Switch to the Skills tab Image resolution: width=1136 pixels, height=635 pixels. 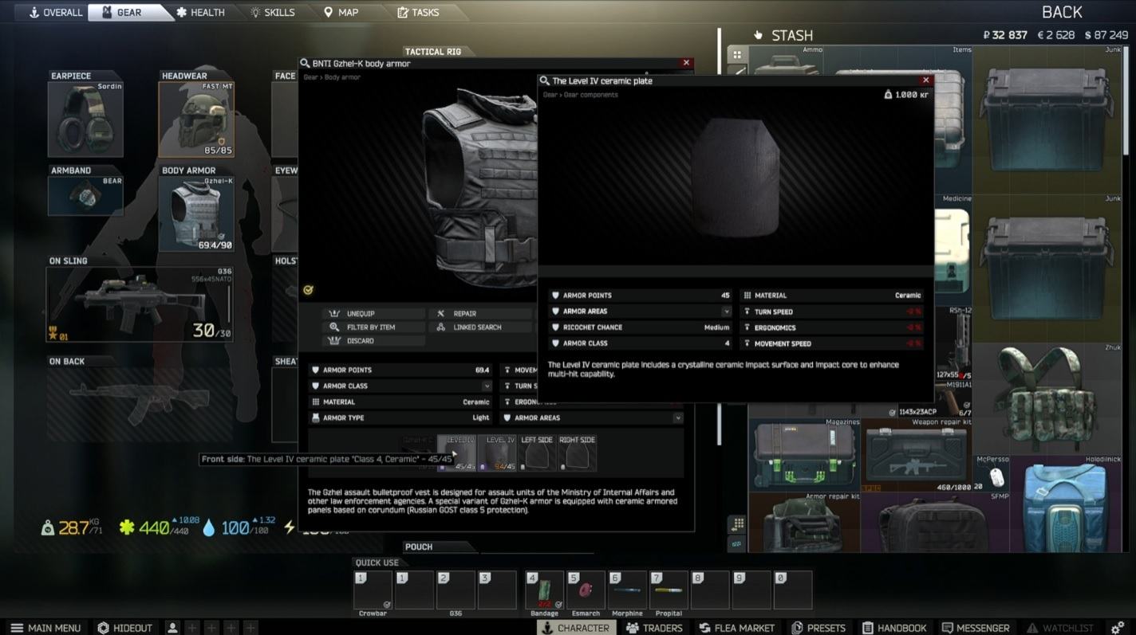[273, 12]
